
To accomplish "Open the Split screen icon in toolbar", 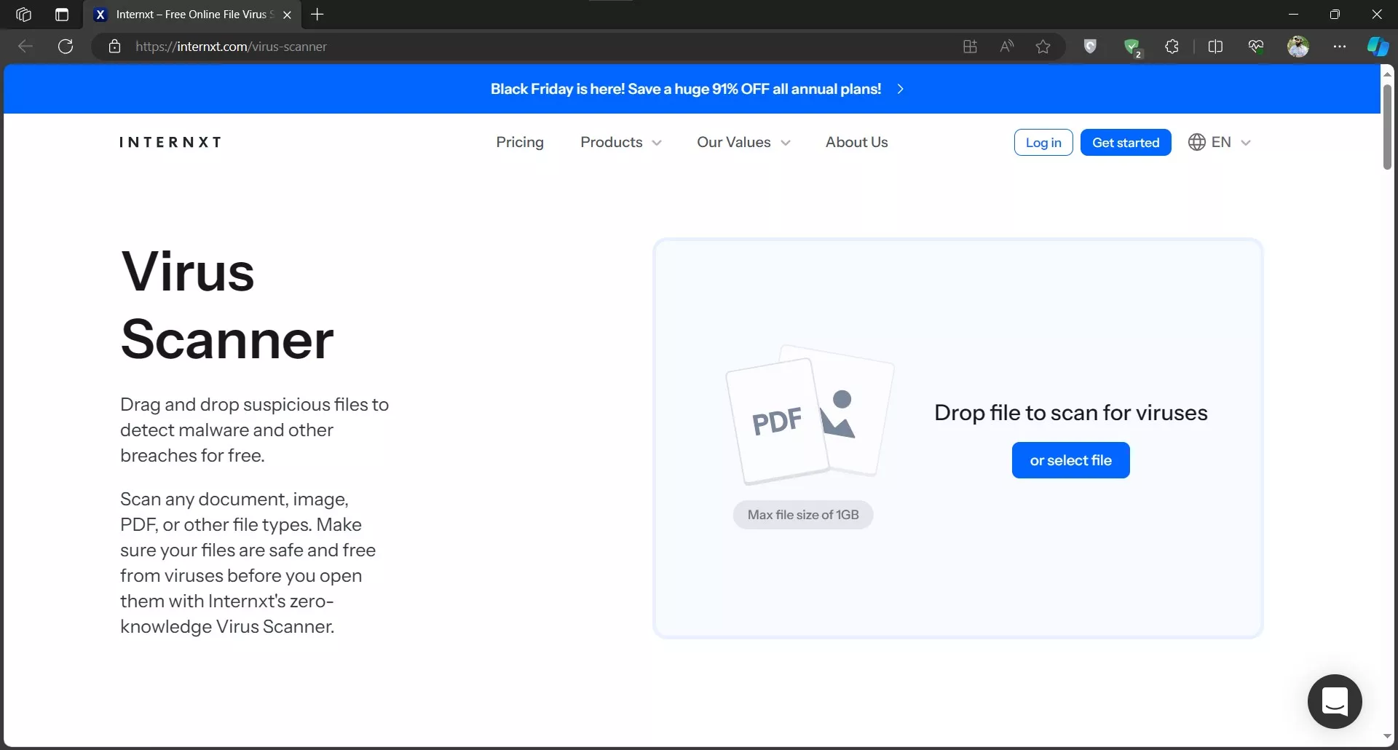I will tap(1217, 46).
